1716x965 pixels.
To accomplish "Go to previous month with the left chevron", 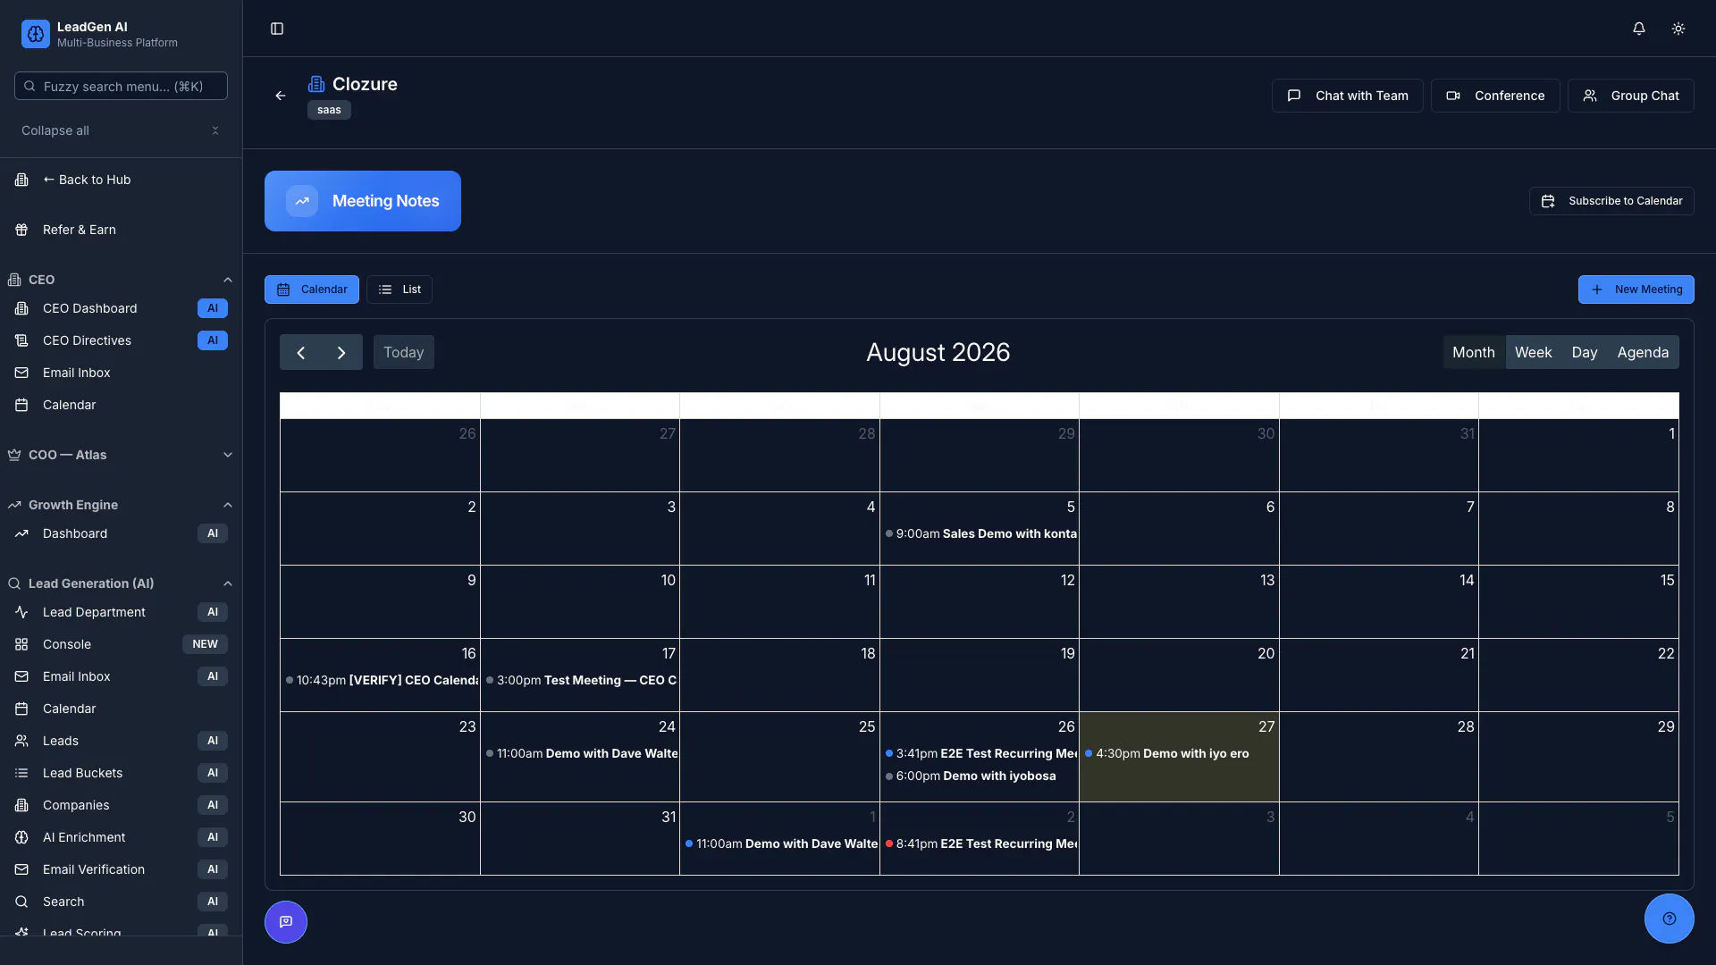I will (301, 352).
